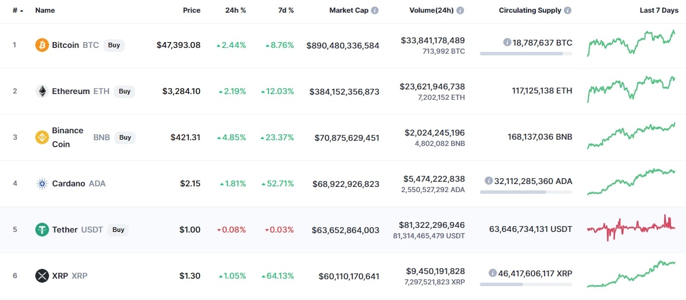This screenshot has width=686, height=300.
Task: Click info icon next to 18,787,637 BTC
Action: (x=507, y=43)
